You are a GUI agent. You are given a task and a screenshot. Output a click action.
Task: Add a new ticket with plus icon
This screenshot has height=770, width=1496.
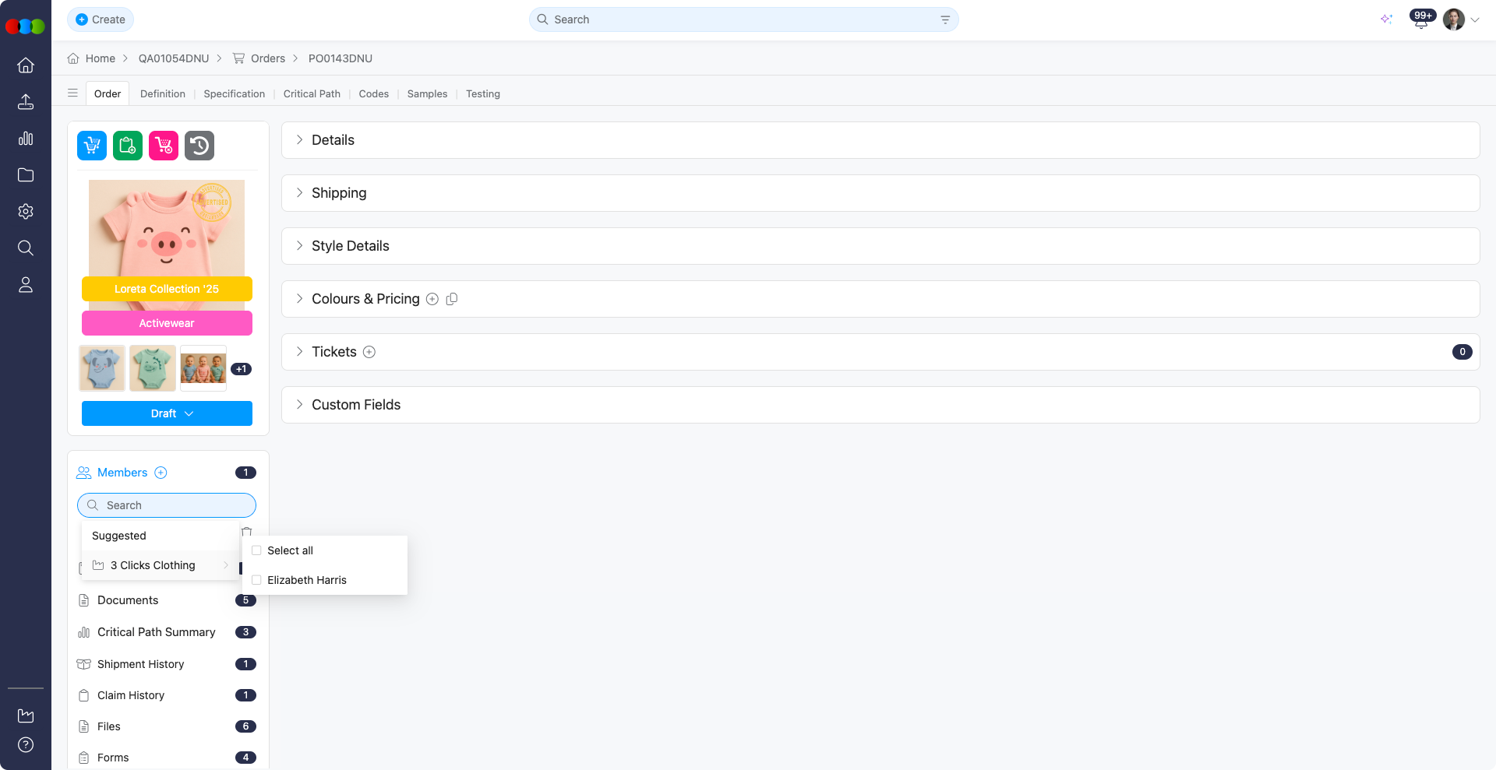point(369,352)
